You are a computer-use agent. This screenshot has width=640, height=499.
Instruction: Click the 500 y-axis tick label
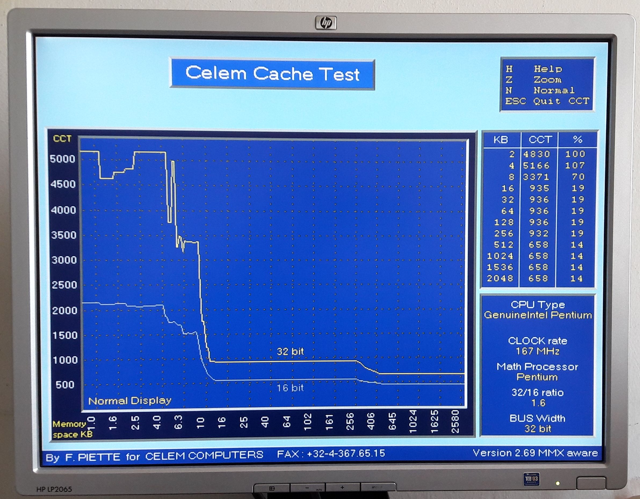pyautogui.click(x=65, y=385)
